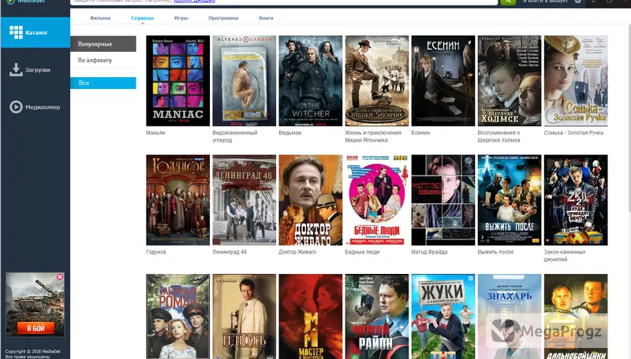
Task: Click the Доктор Живаго title text
Action: (297, 252)
